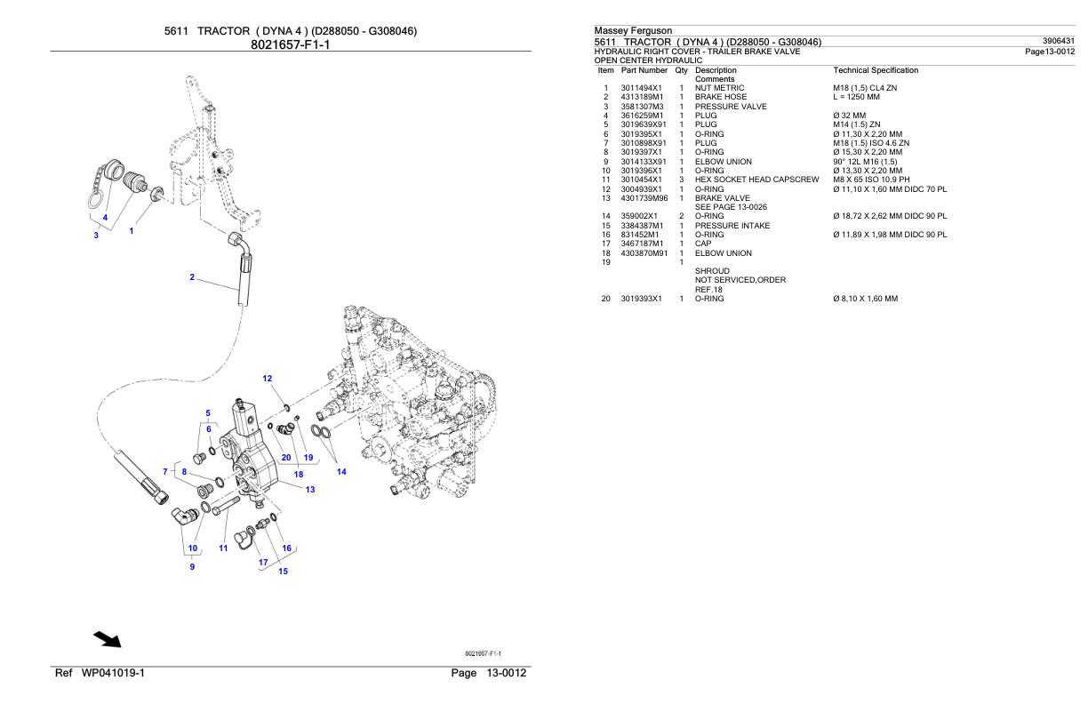This screenshot has width=1088, height=704.
Task: Click document number 3906431
Action: 1058,42
